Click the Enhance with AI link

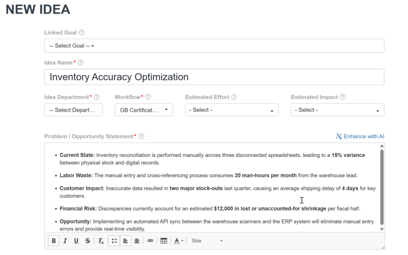pyautogui.click(x=360, y=136)
